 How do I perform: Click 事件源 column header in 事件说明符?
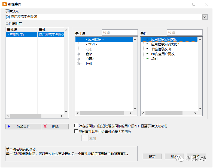click(22, 30)
